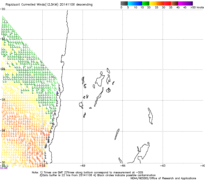Click the brown 35-40 knots color band

(175, 3)
